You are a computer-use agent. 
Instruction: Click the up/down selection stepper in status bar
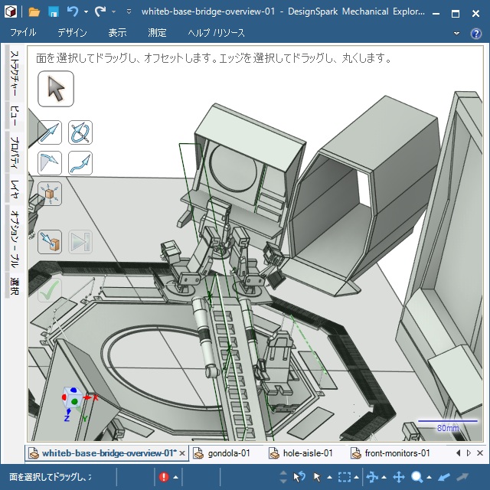[283, 477]
